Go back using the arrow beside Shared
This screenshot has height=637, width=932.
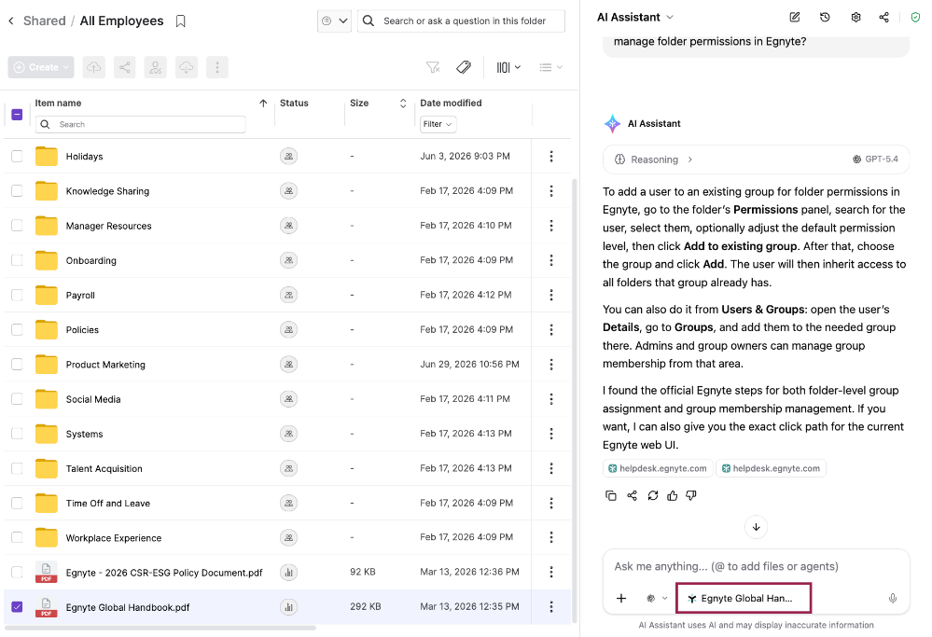coord(10,21)
